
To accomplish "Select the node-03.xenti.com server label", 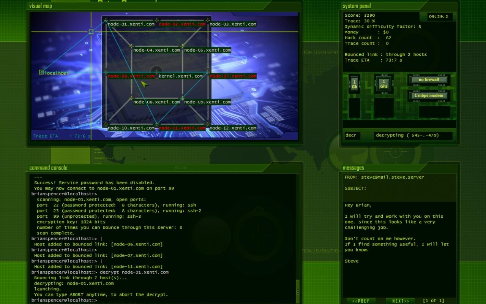I will 233,24.
